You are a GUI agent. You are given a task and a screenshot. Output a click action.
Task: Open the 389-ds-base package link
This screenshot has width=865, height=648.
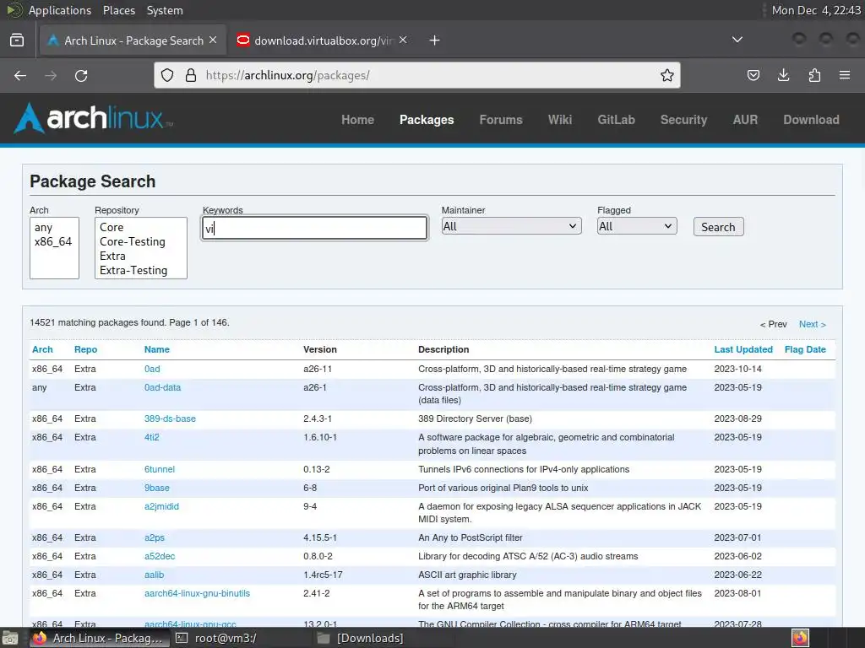170,418
